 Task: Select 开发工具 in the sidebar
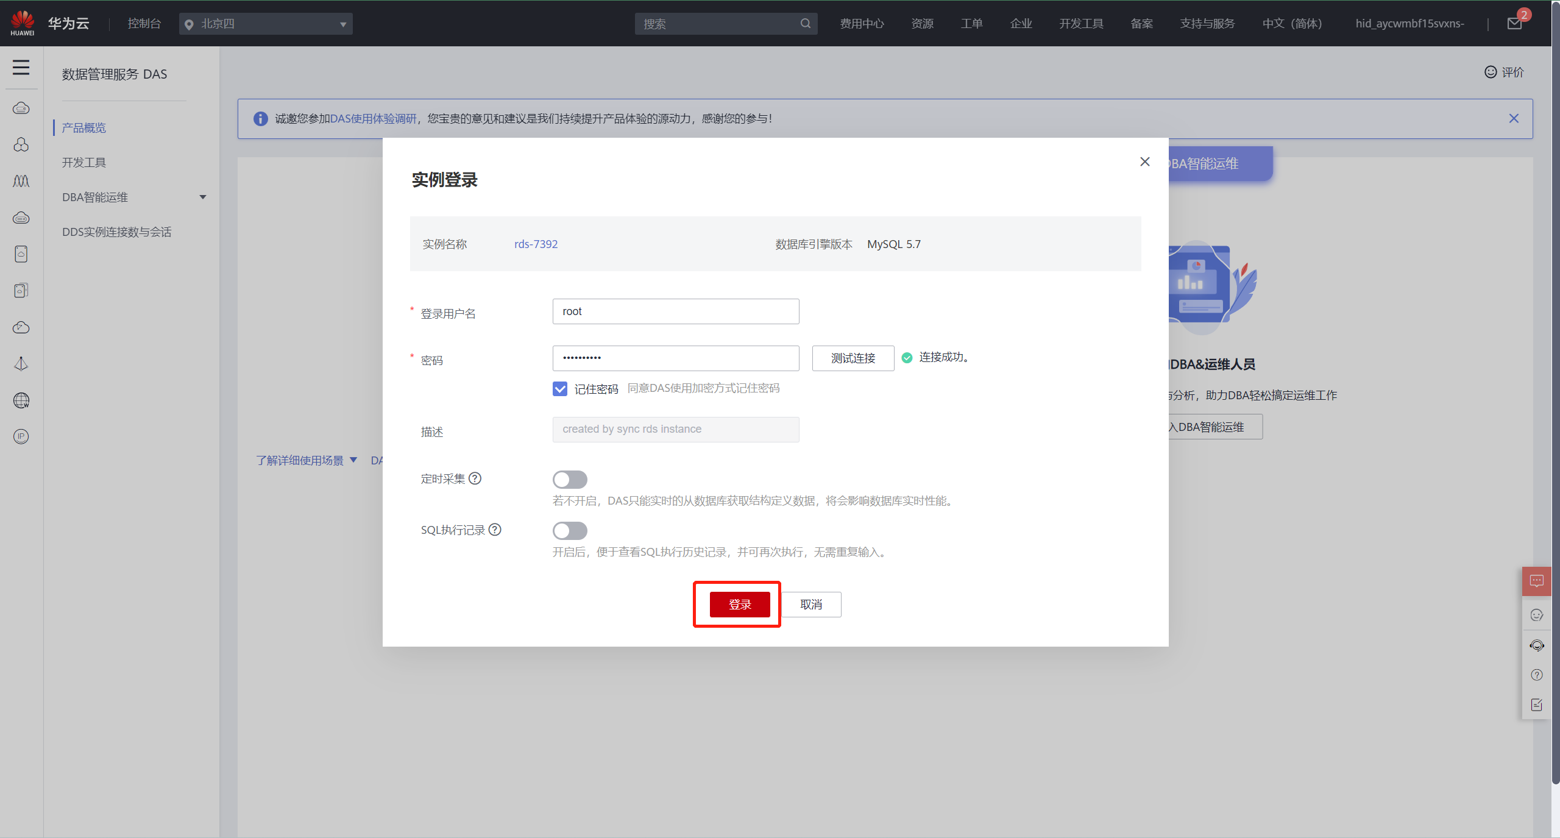coord(84,162)
